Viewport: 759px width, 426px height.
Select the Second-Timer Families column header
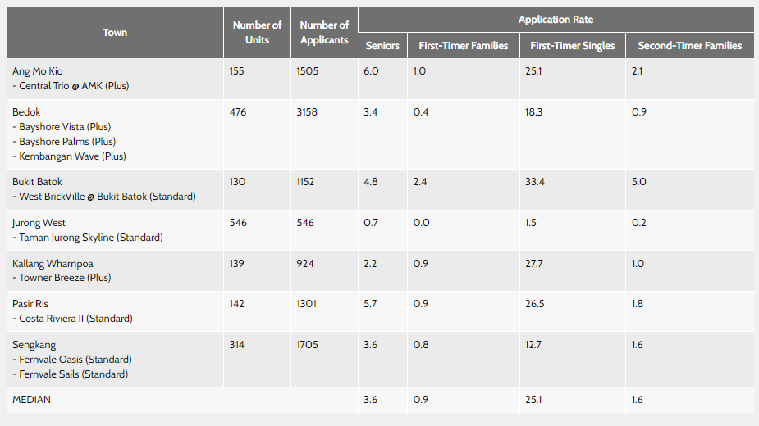click(x=689, y=46)
